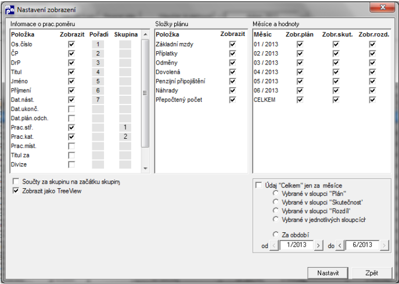
Task: Click previous arrow next to od field
Action: pos(274,246)
